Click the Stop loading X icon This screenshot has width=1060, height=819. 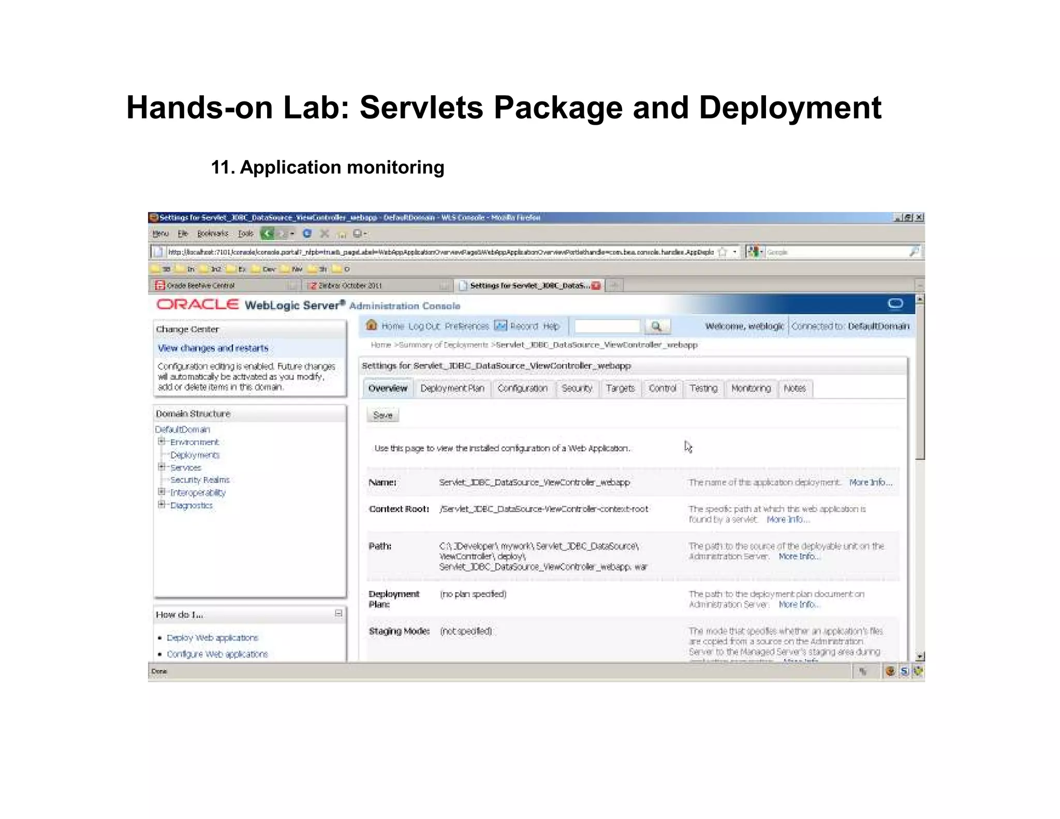[x=325, y=233]
